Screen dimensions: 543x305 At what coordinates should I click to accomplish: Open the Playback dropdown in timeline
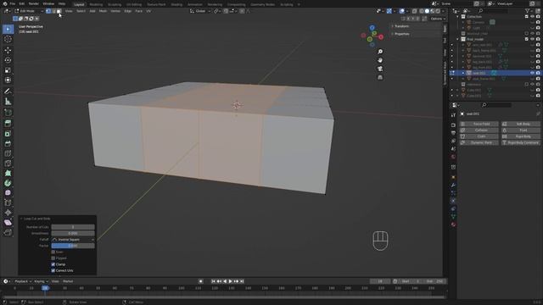click(23, 281)
